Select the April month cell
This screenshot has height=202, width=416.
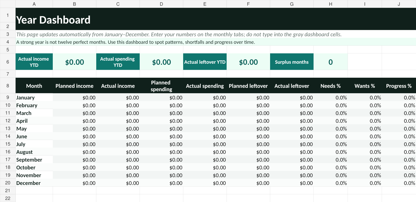[x=34, y=121]
